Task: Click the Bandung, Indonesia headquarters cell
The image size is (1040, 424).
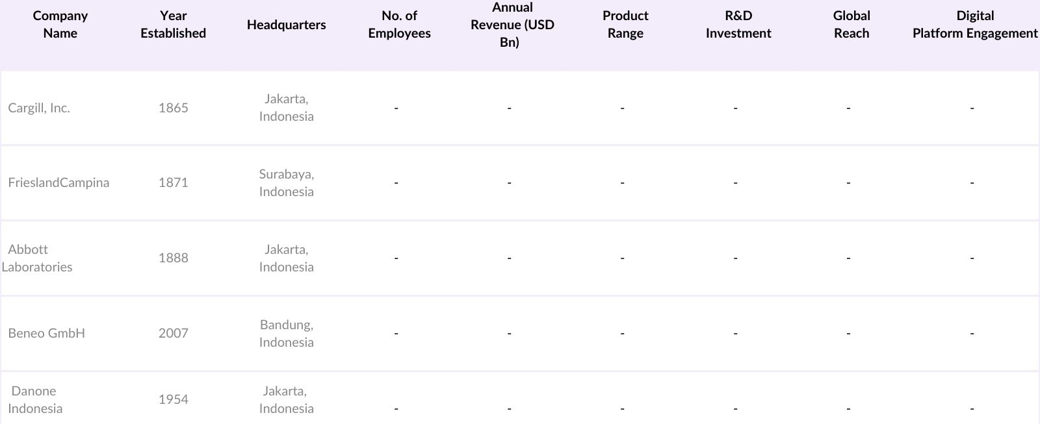Action: [x=286, y=334]
